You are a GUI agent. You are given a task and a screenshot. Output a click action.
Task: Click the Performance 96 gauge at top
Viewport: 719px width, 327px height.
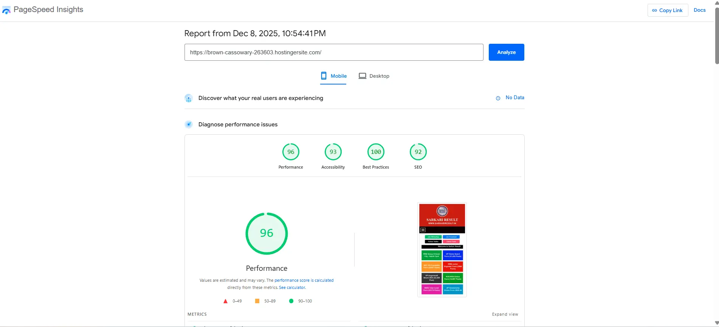(x=291, y=152)
